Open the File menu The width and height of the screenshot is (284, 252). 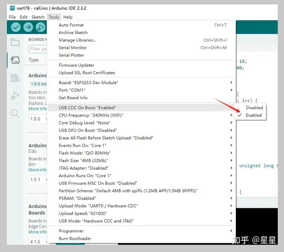click(12, 17)
